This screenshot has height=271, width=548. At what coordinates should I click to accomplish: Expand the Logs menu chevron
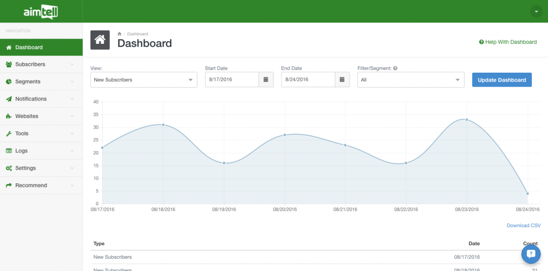pos(72,151)
